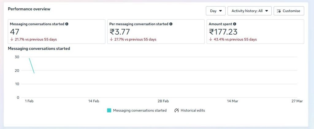Click down arrow under Amount spent value
This screenshot has width=314, height=129.
pyautogui.click(x=211, y=40)
